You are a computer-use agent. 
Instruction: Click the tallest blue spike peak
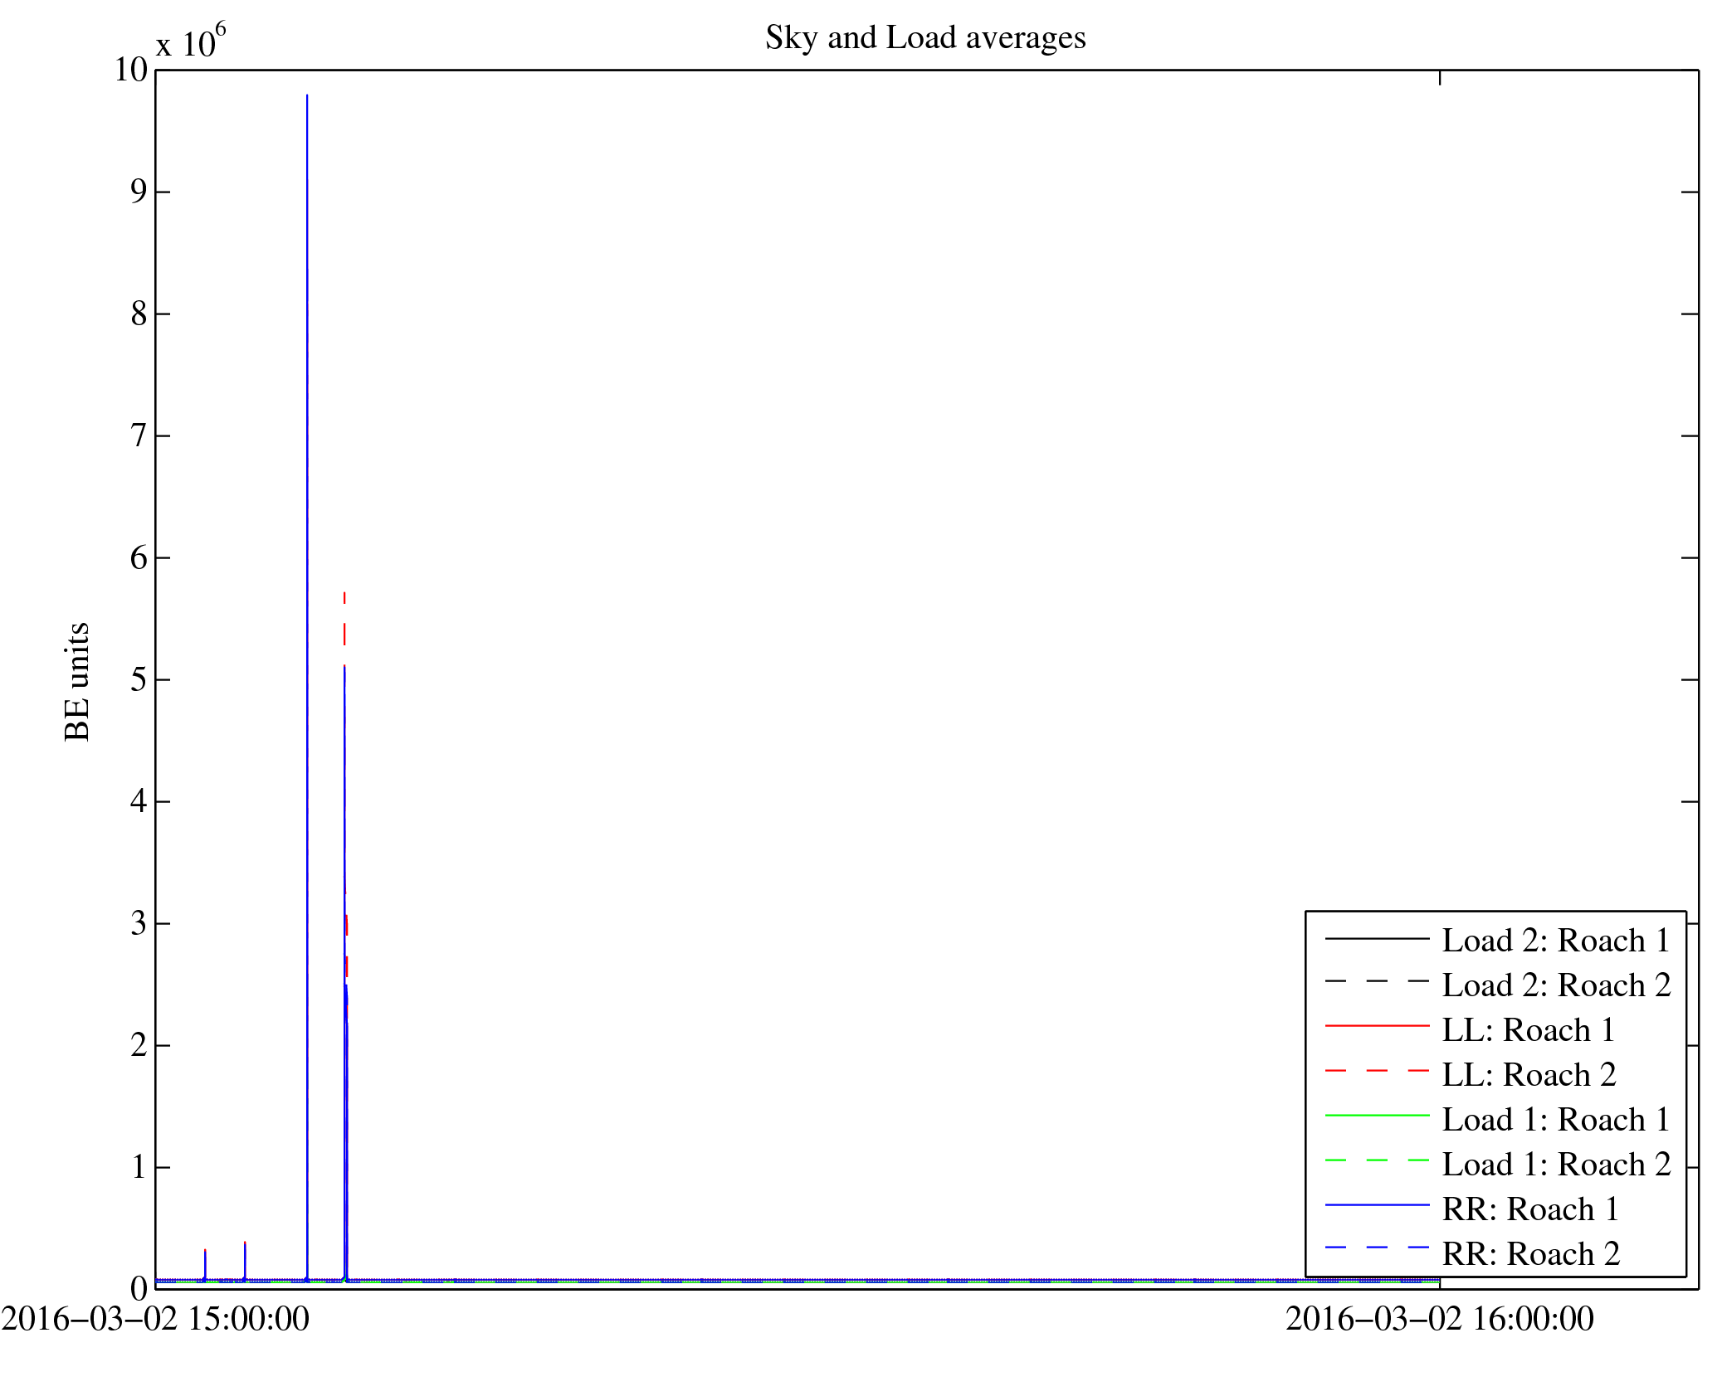pyautogui.click(x=307, y=97)
